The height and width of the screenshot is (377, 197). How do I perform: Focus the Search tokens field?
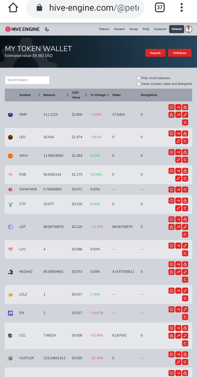point(27,80)
